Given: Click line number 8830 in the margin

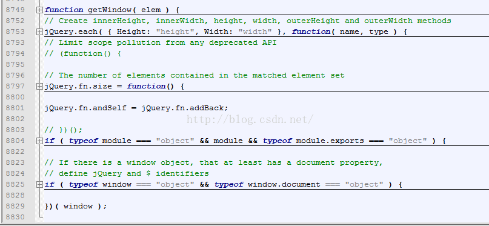Looking at the screenshot, I should [x=15, y=218].
